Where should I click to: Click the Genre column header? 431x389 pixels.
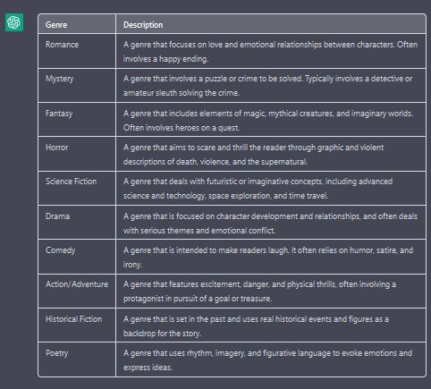click(x=77, y=24)
